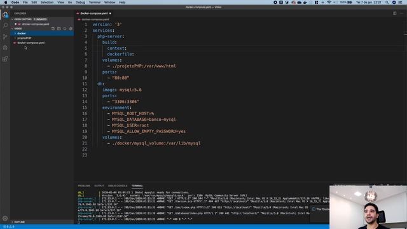Screen dimensions: 407x229
Task: Click 'dockerfile:' on line 6
Action: click(120, 54)
